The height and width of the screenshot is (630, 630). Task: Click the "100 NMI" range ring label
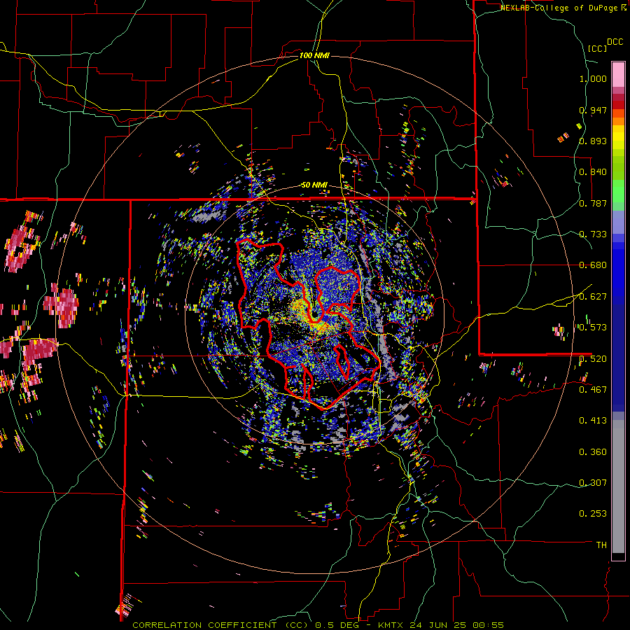click(314, 55)
